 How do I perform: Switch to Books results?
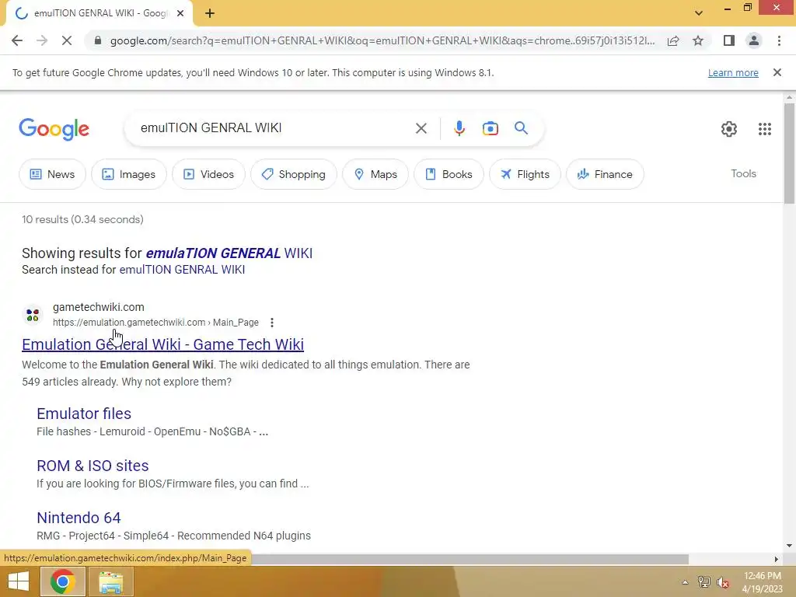[449, 174]
